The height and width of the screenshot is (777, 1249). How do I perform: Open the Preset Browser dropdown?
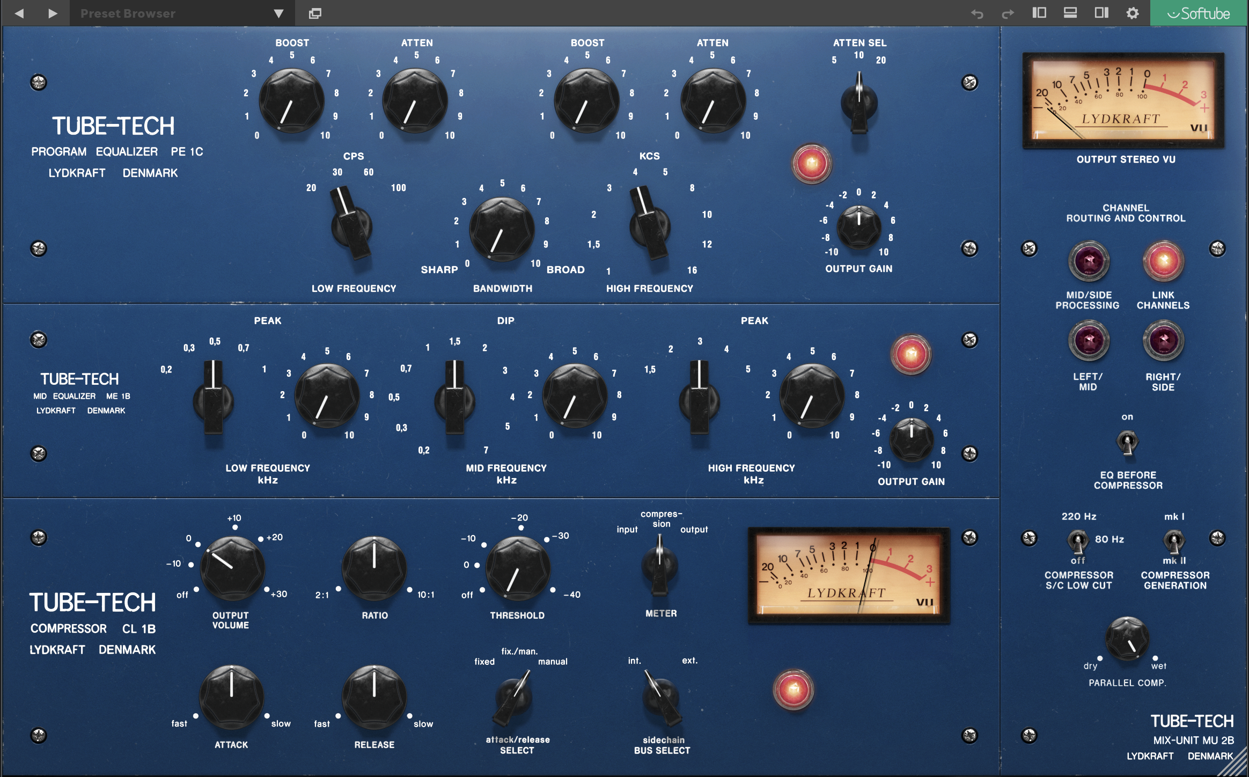[x=182, y=13]
